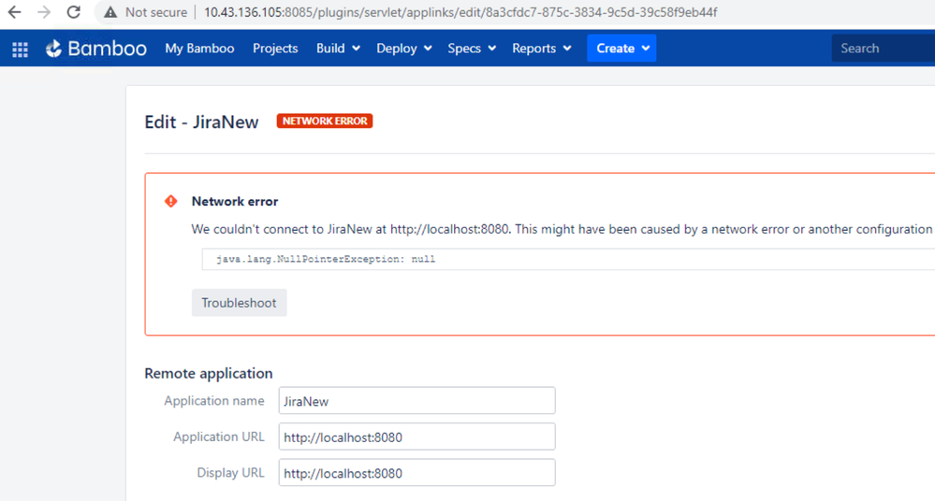Open the Reports dropdown

pyautogui.click(x=542, y=49)
